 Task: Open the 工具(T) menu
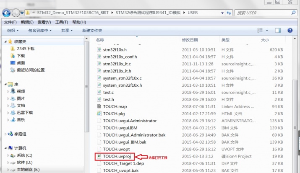(x=61, y=22)
